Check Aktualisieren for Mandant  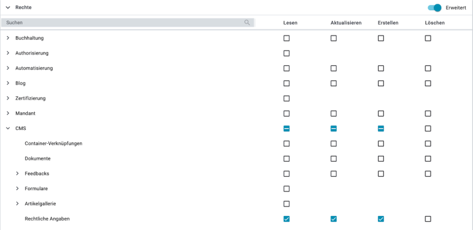[334, 113]
